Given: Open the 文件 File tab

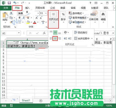Looking at the screenshot, I should 6,8.
